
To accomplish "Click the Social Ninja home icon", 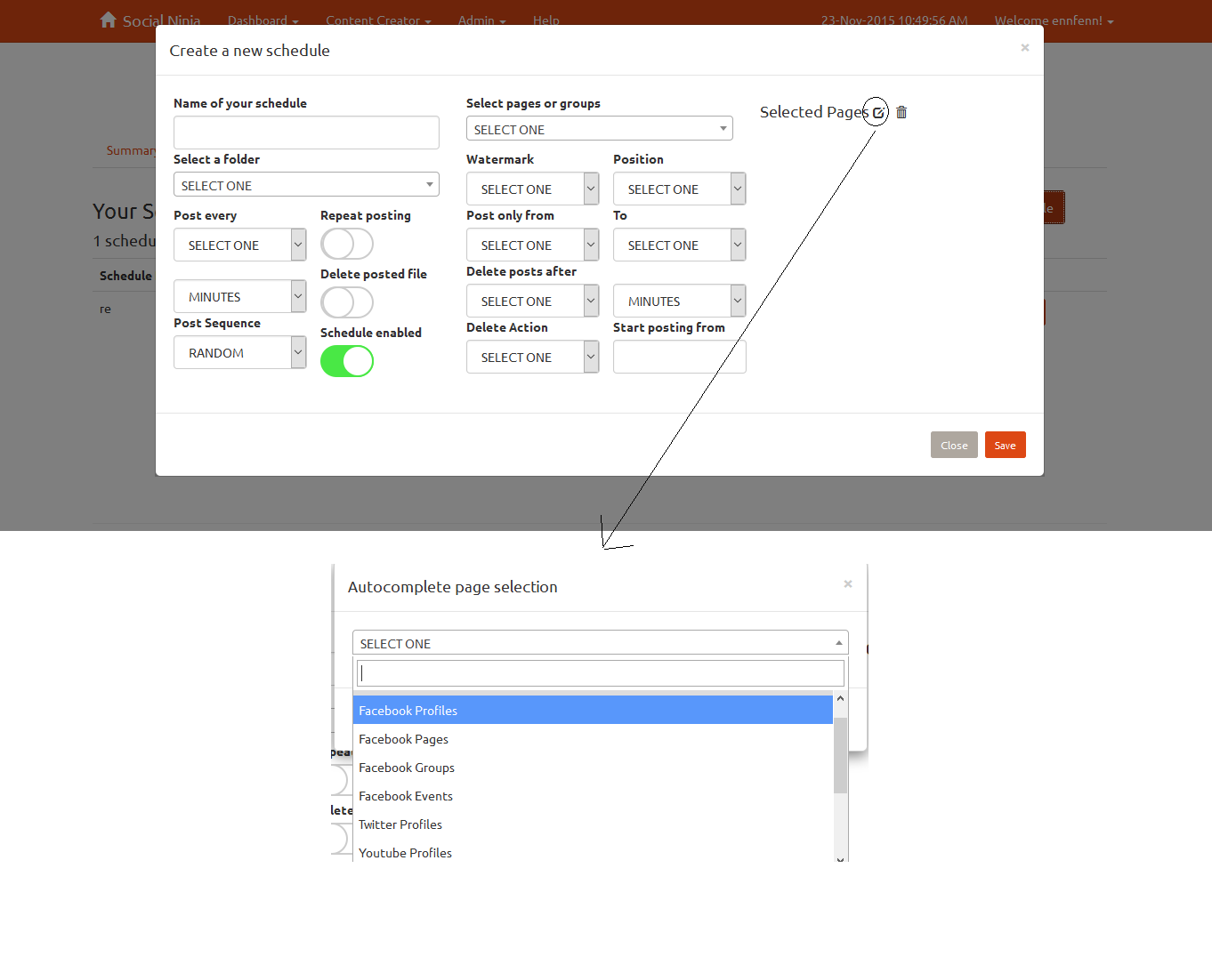I will pos(108,20).
